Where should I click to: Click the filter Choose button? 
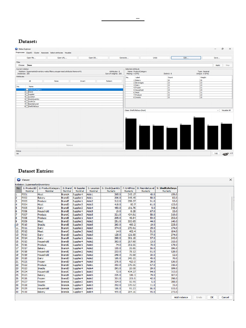[21, 65]
